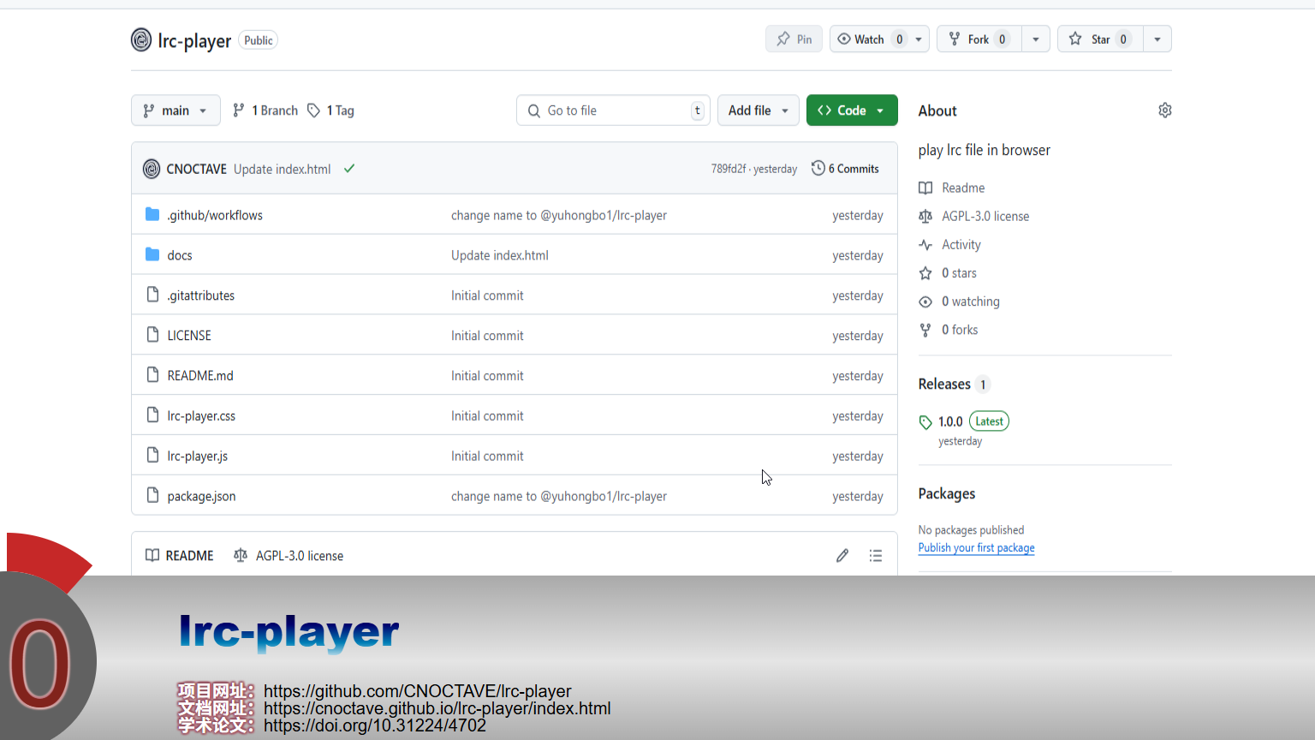1315x740 pixels.
Task: Click the edit README pencil icon
Action: 842,556
